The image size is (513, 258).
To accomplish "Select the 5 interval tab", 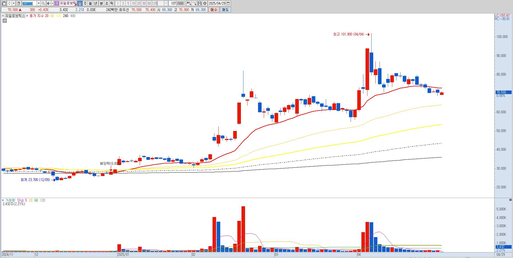I will pos(128,3).
